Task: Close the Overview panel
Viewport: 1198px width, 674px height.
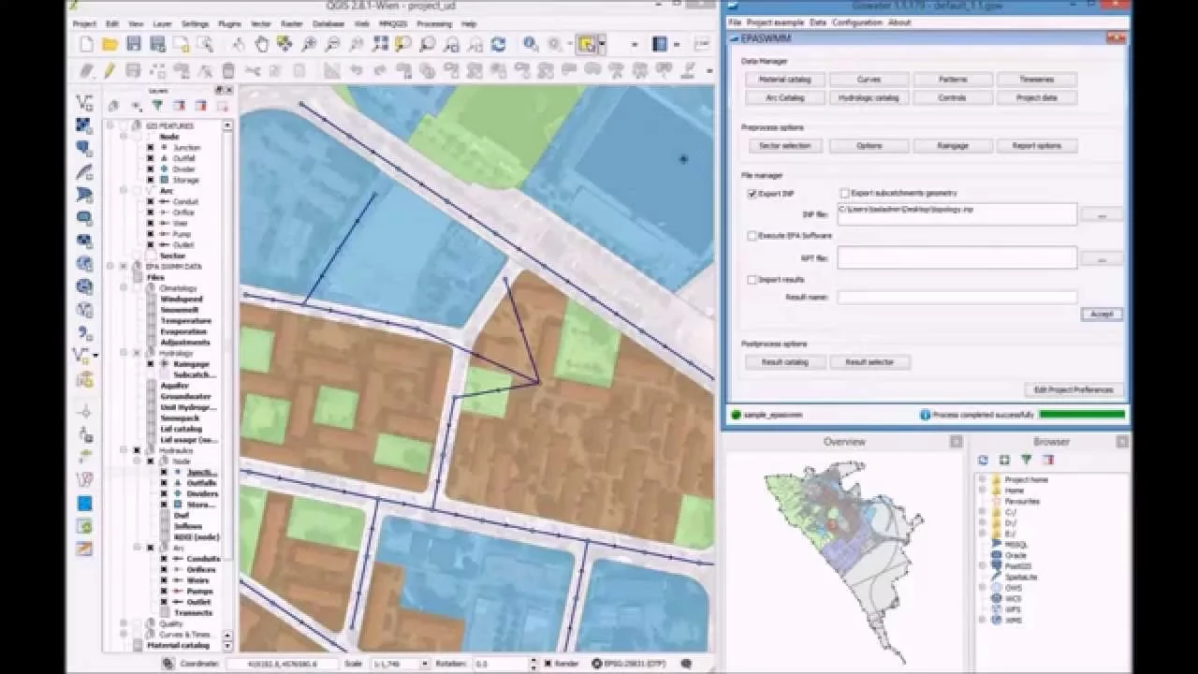Action: point(956,442)
